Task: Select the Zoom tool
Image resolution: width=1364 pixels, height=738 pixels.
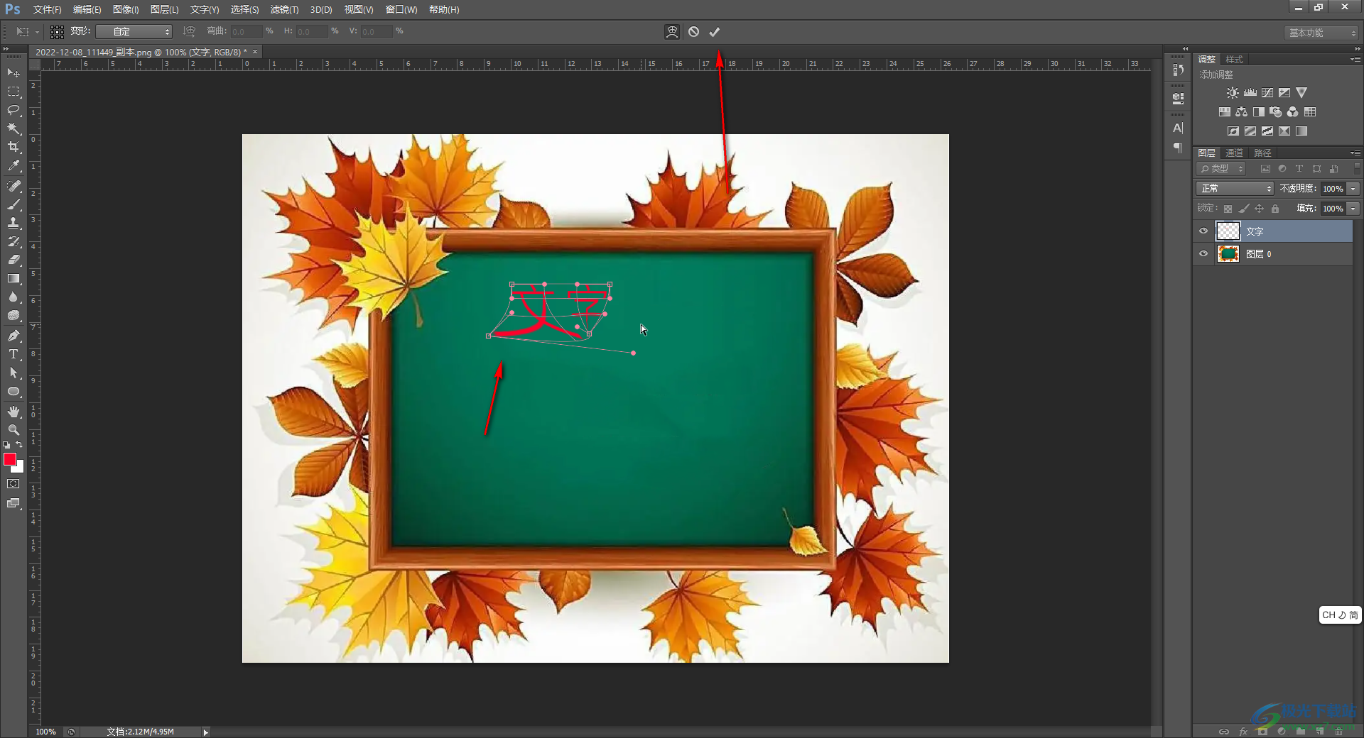Action: [13, 430]
